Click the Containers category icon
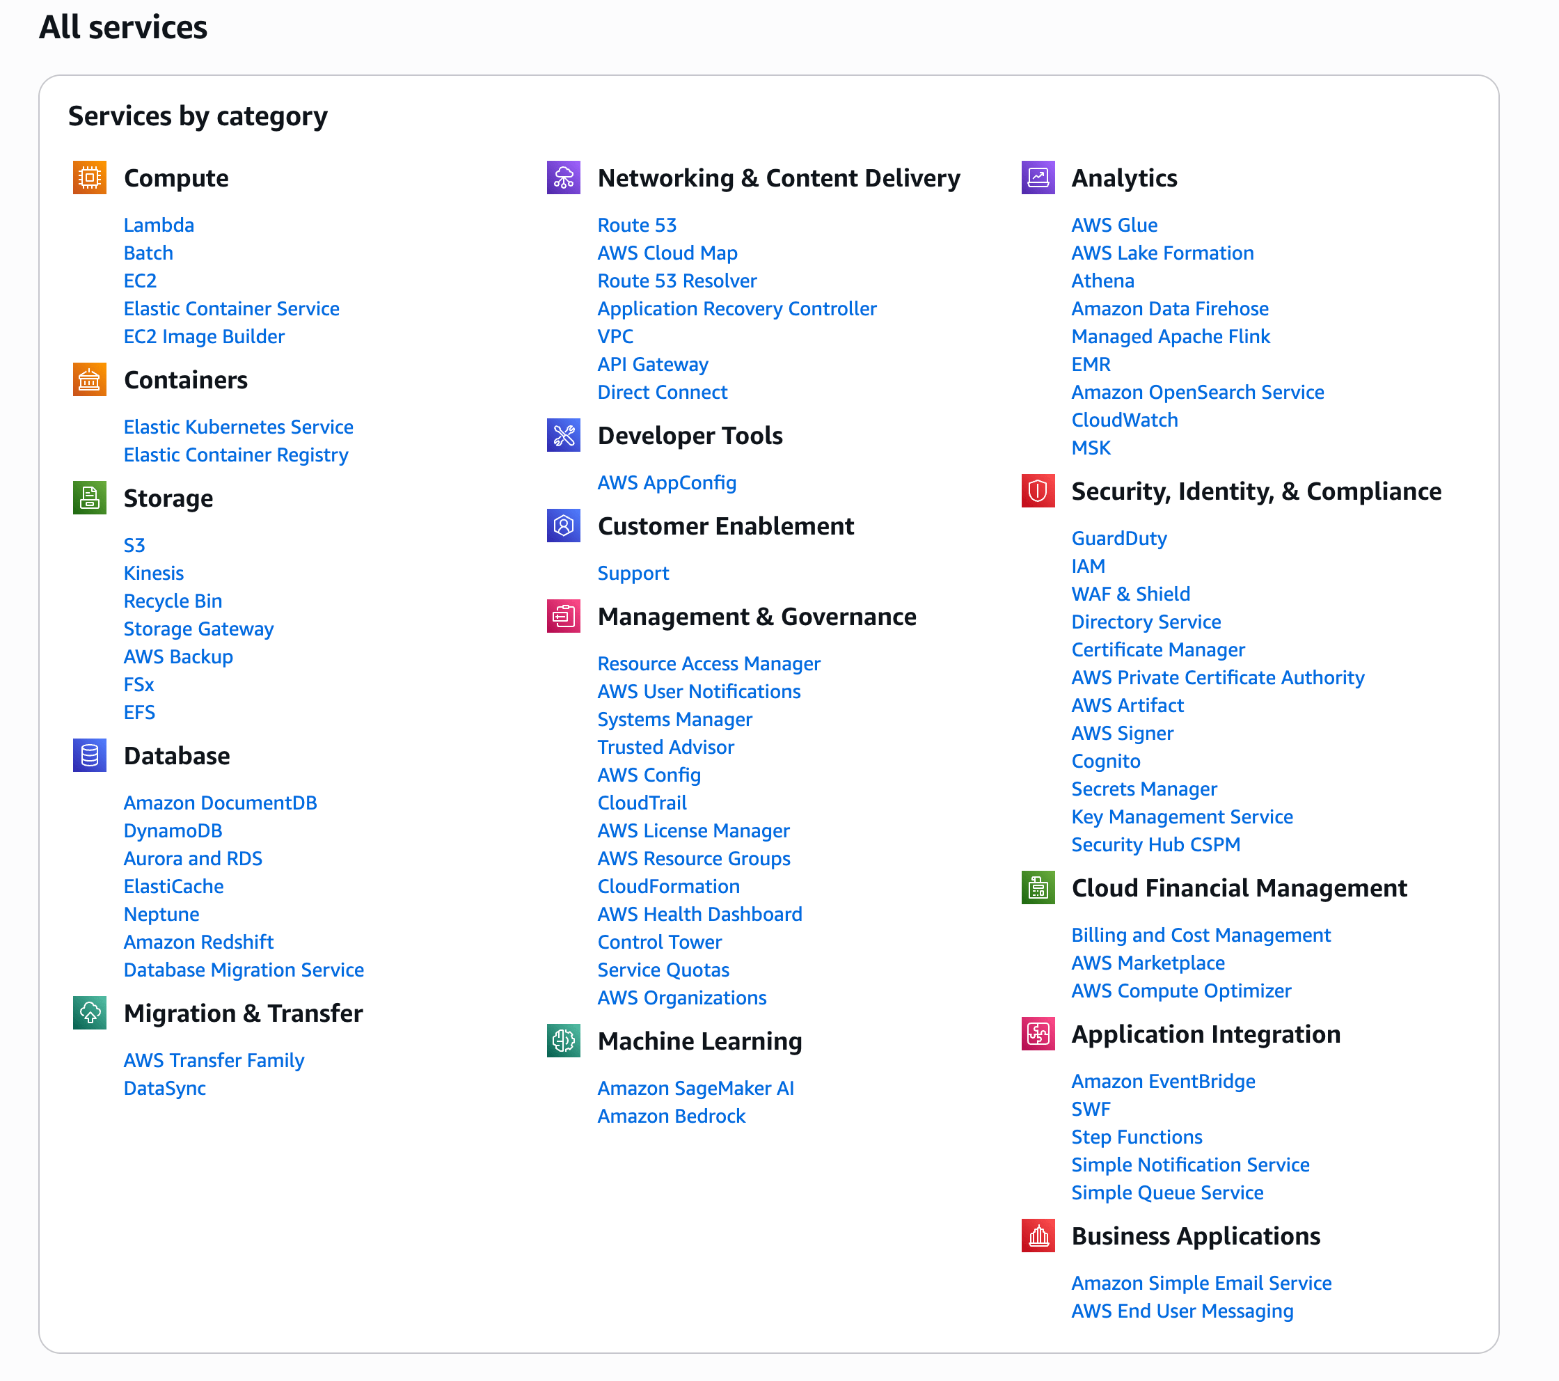Viewport: 1559px width, 1381px height. coord(89,380)
